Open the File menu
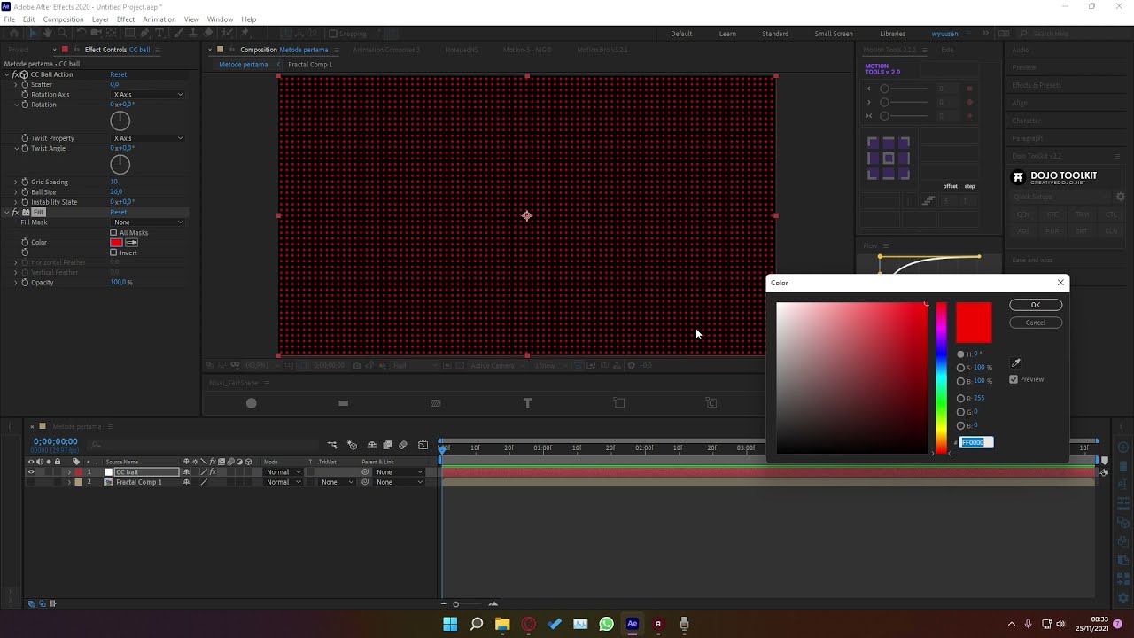 click(10, 19)
